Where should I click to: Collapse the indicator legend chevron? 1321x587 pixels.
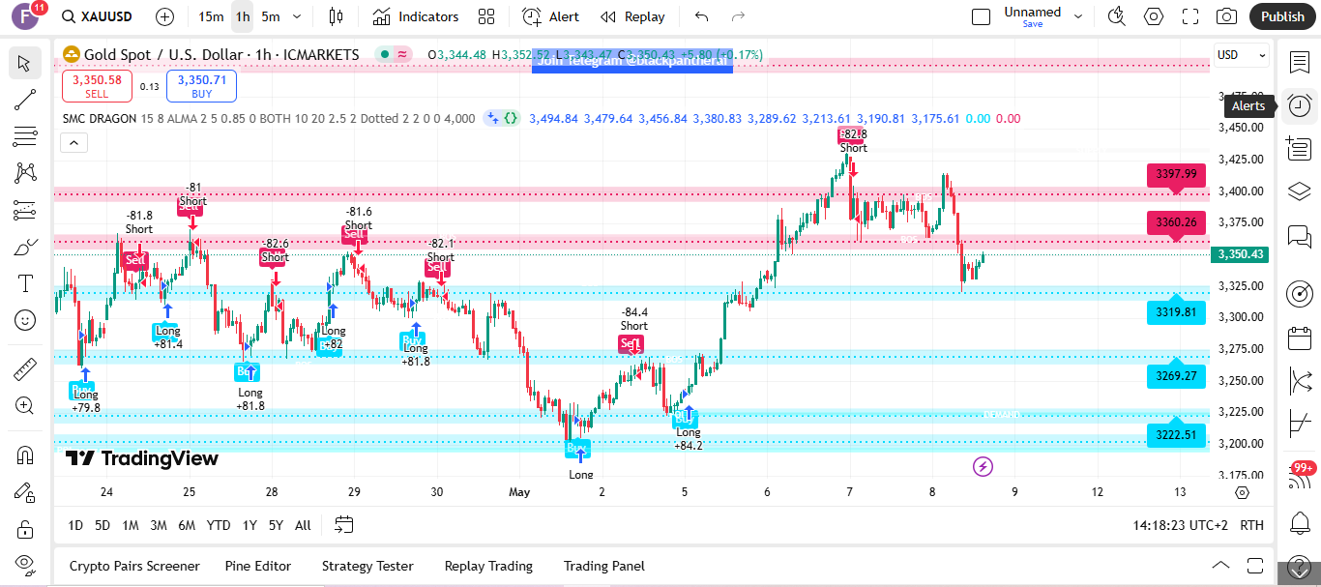pyautogui.click(x=74, y=143)
